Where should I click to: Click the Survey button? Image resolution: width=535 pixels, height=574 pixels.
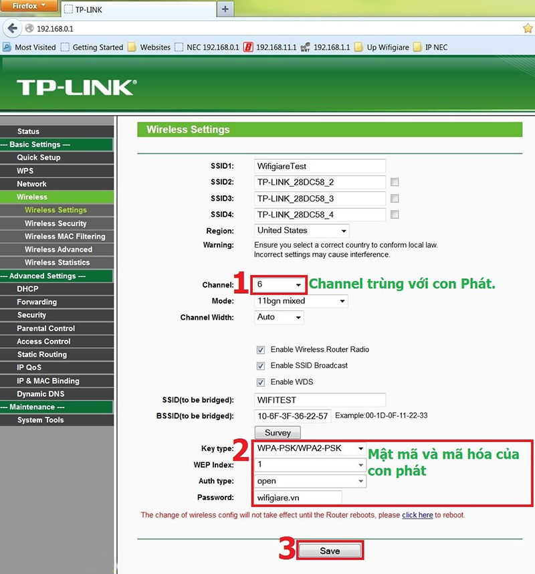[278, 433]
